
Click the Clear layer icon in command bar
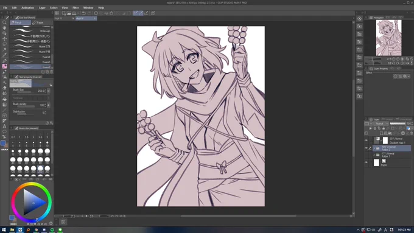tap(96, 13)
